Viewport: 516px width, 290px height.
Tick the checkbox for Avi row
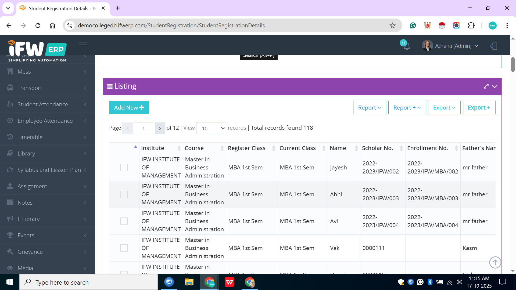click(124, 221)
